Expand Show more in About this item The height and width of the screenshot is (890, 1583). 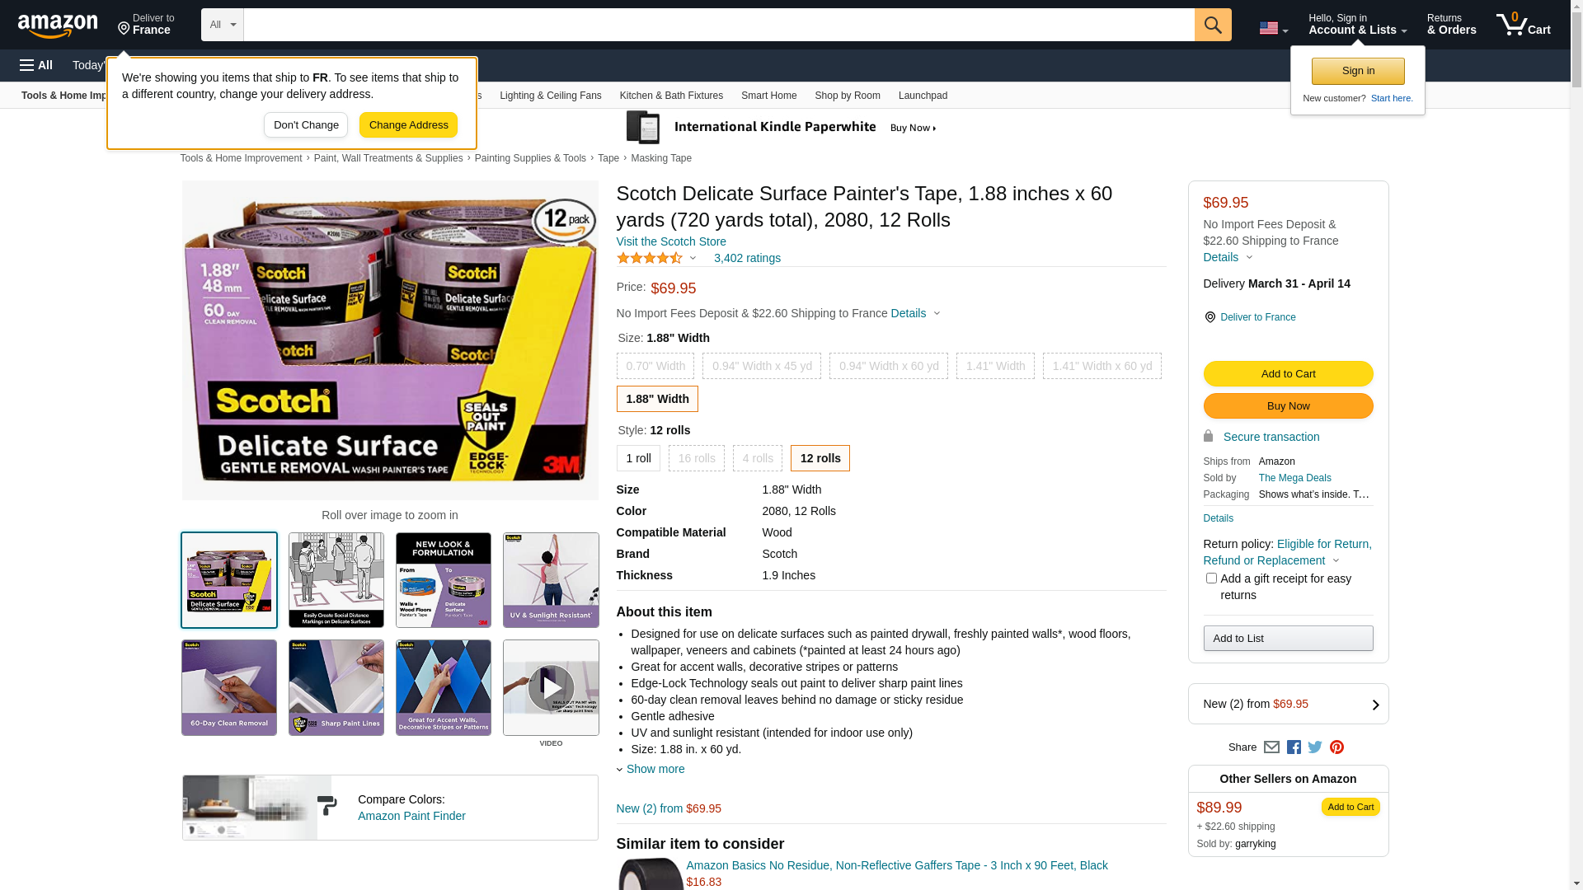(655, 769)
